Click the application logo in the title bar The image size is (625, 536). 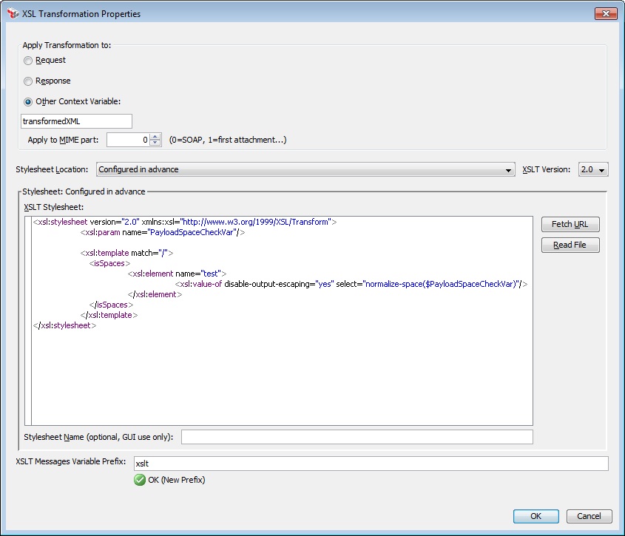(x=10, y=13)
